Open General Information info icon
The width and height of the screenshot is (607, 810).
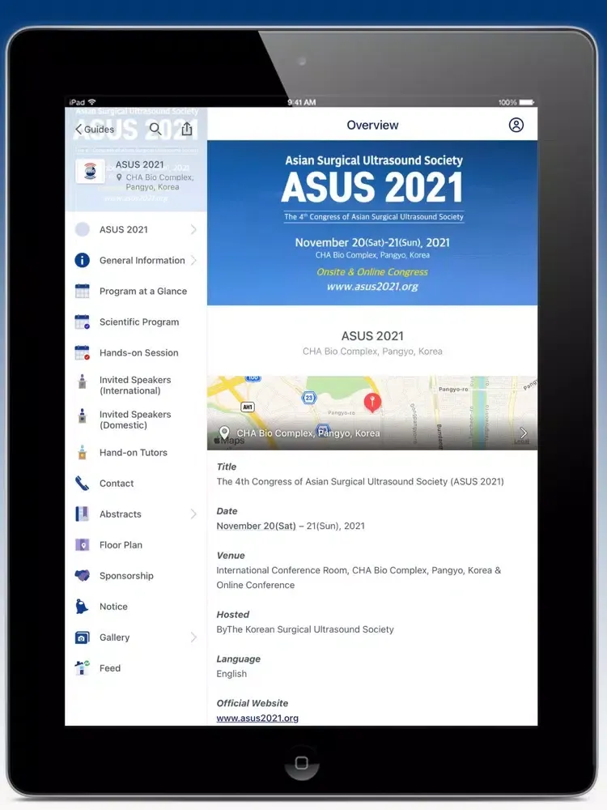(83, 260)
